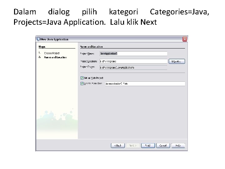The height and width of the screenshot is (169, 225).
Task: Click the Project Name input field
Action: pos(133,54)
